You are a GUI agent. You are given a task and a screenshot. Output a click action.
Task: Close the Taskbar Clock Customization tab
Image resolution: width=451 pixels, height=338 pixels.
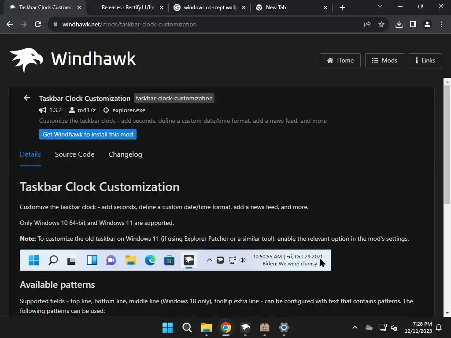click(x=79, y=7)
